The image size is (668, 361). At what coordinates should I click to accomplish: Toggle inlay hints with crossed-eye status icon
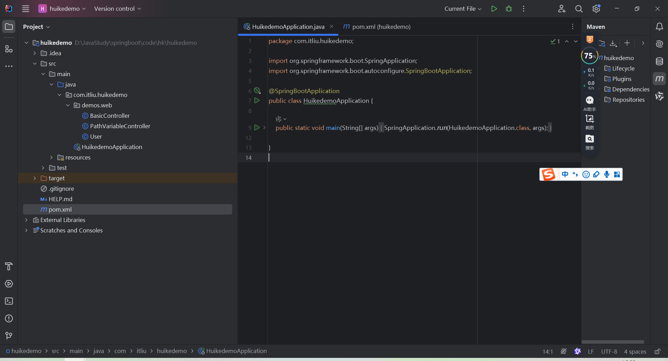564,352
